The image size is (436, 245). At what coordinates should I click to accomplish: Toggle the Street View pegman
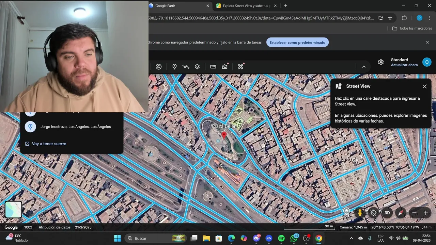pyautogui.click(x=360, y=213)
